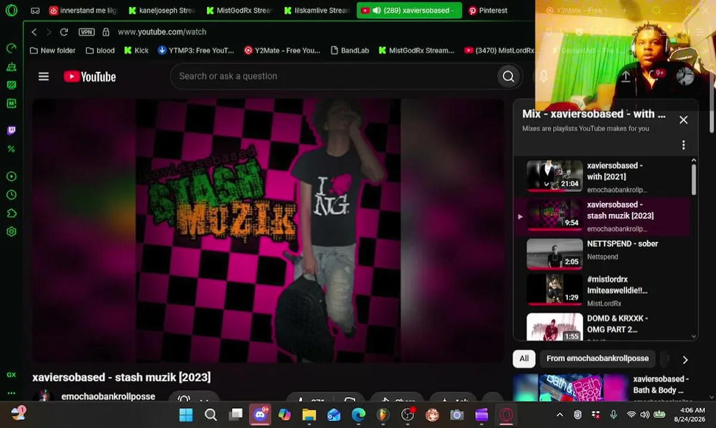Click the lock site-info icon

coord(106,32)
